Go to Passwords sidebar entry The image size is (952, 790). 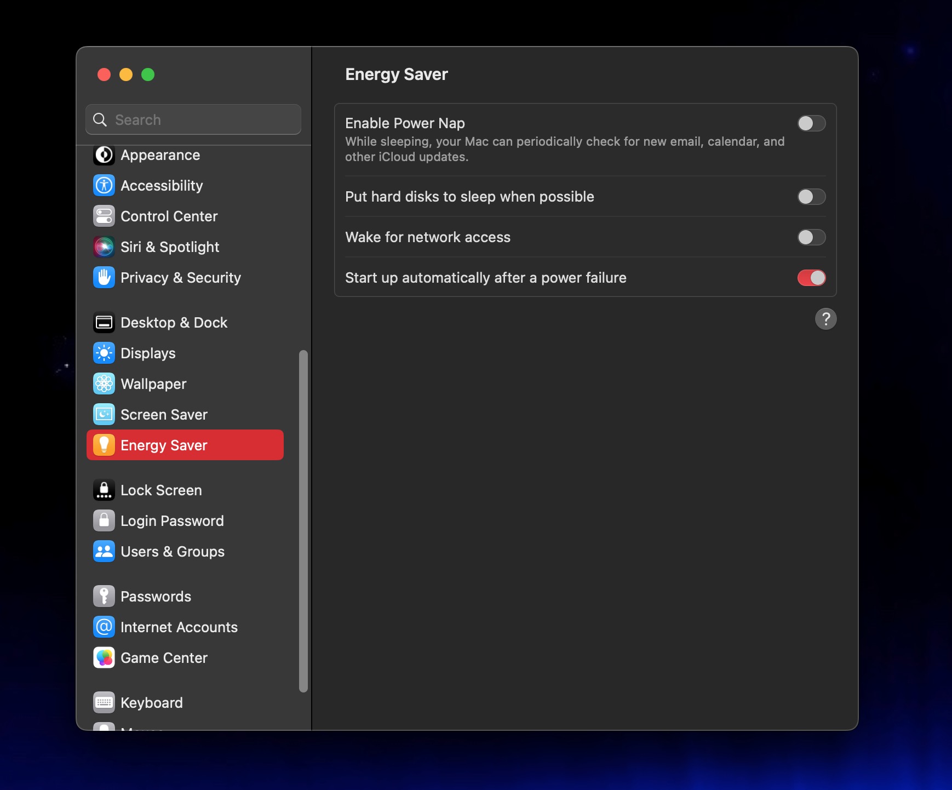point(185,597)
